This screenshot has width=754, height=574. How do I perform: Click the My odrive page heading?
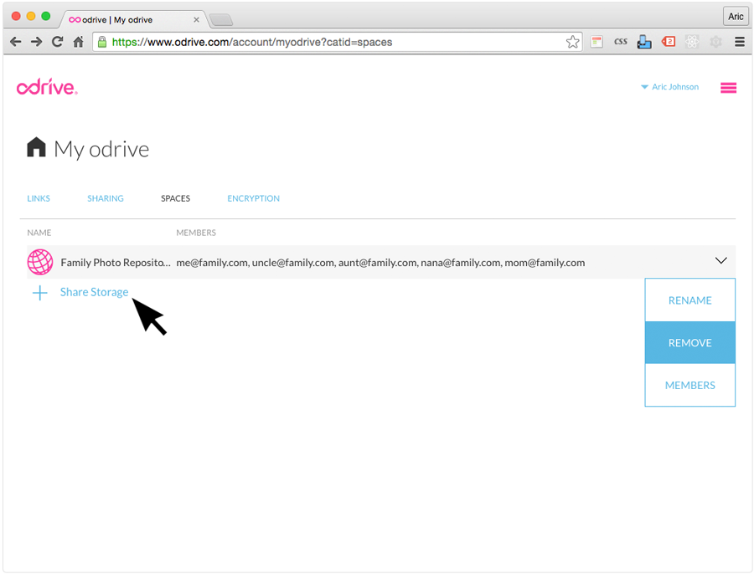click(101, 149)
